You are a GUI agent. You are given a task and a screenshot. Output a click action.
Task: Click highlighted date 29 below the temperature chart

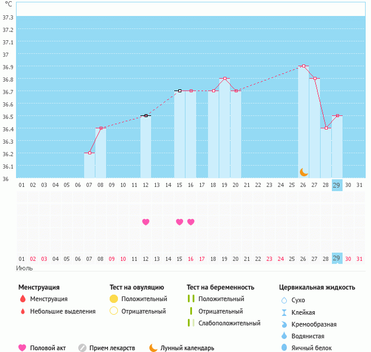pos(337,185)
